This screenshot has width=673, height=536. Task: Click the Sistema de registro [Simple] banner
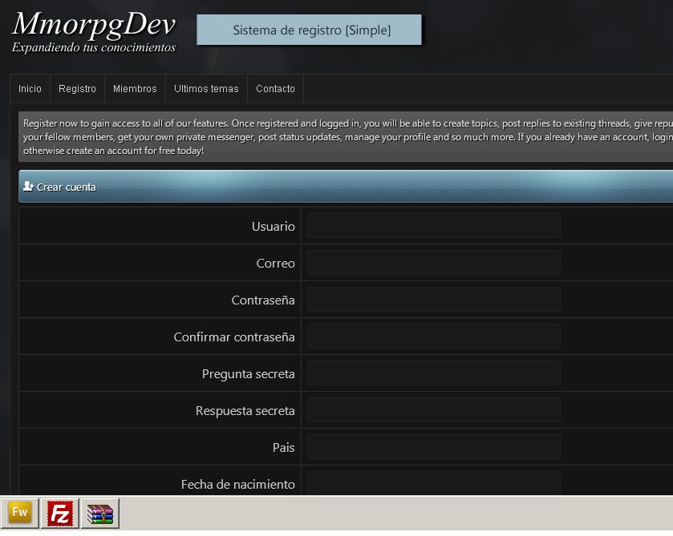click(x=310, y=30)
